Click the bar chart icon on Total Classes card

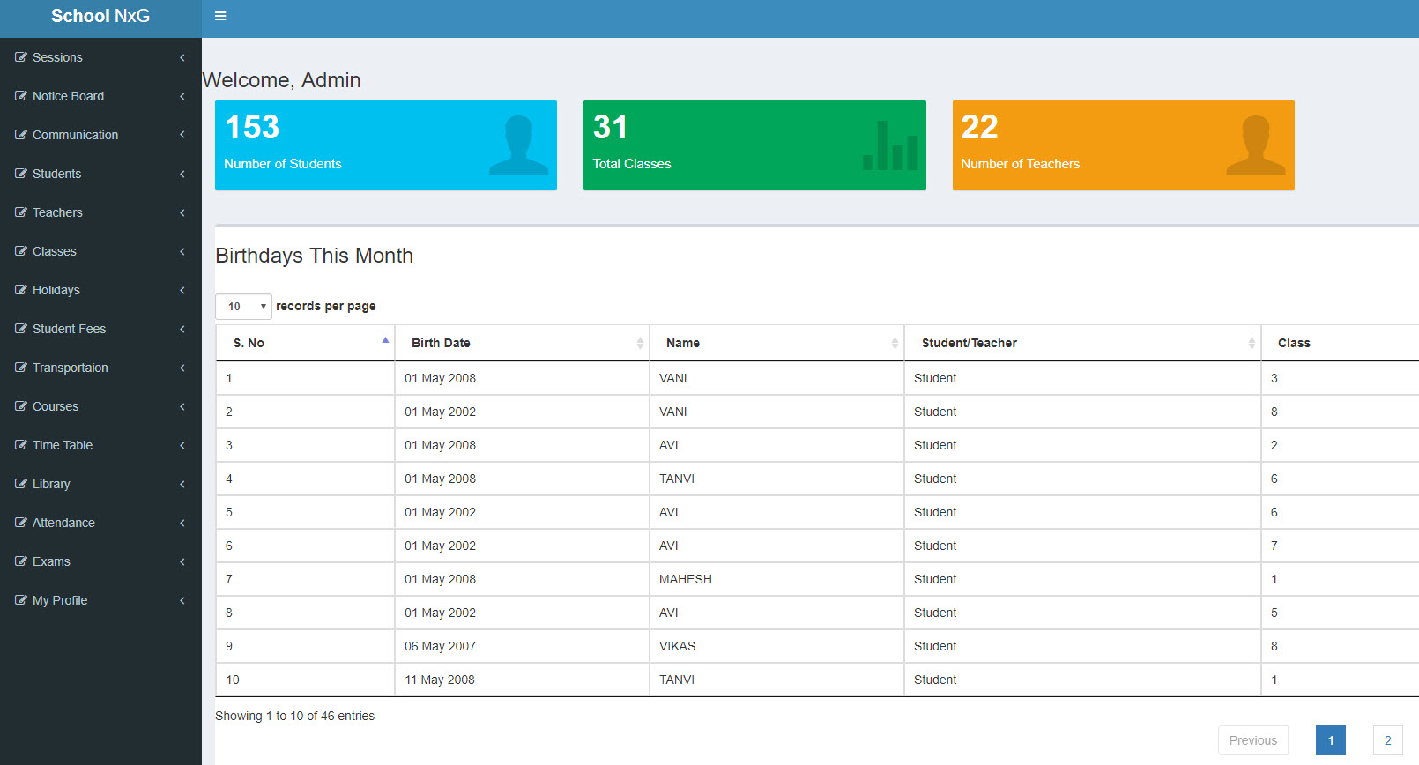tap(889, 145)
